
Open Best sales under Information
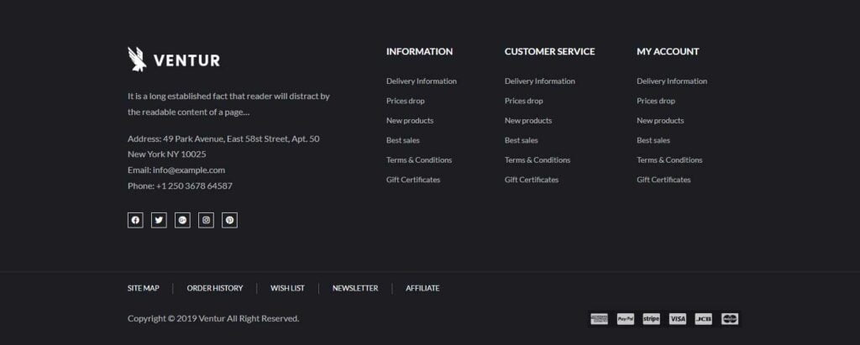pyautogui.click(x=402, y=140)
